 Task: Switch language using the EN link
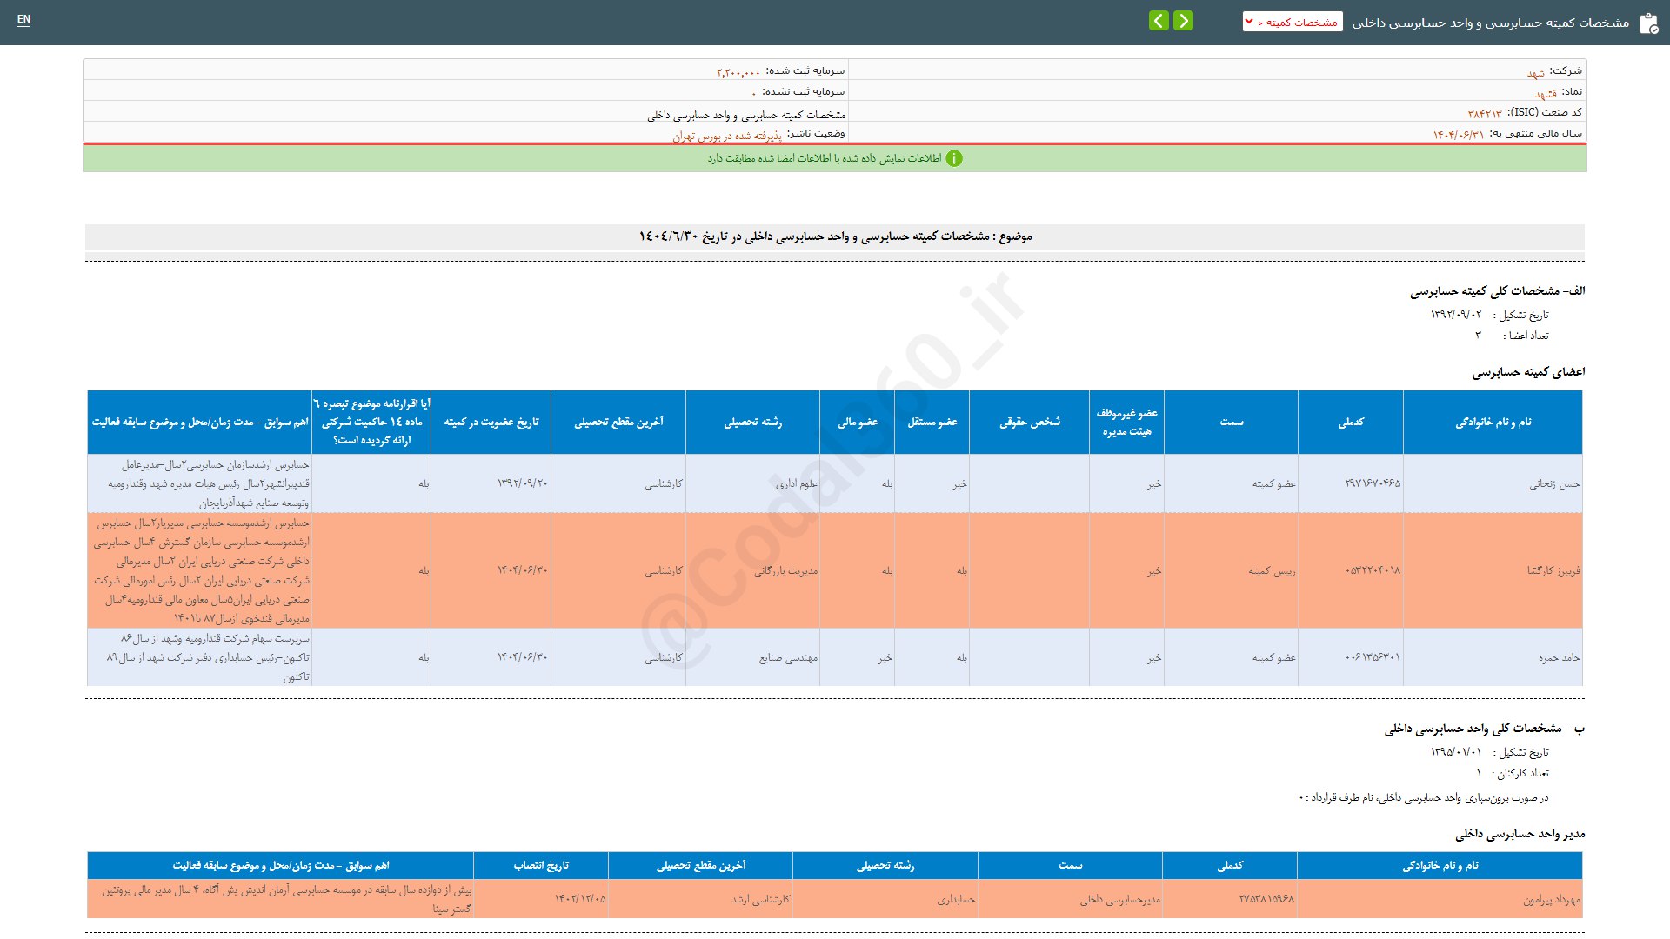23,19
